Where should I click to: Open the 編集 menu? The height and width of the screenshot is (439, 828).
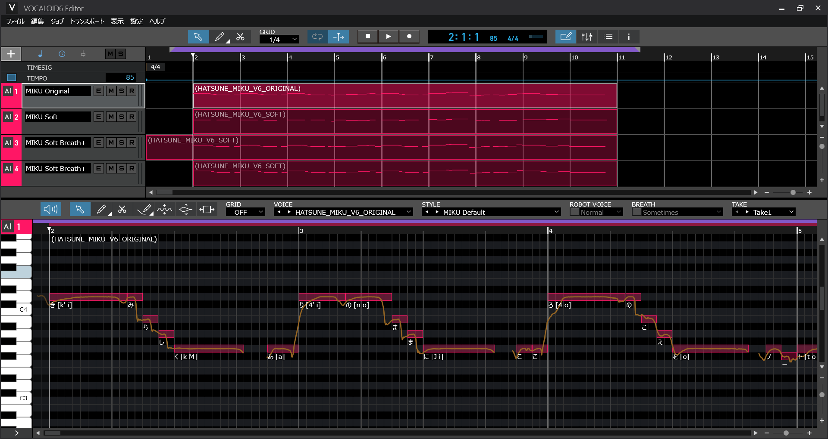coord(38,21)
